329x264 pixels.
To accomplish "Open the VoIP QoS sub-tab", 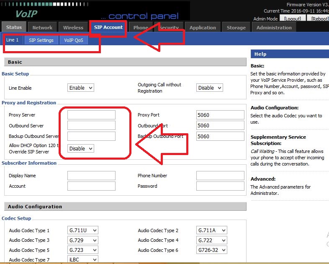I will [x=74, y=40].
